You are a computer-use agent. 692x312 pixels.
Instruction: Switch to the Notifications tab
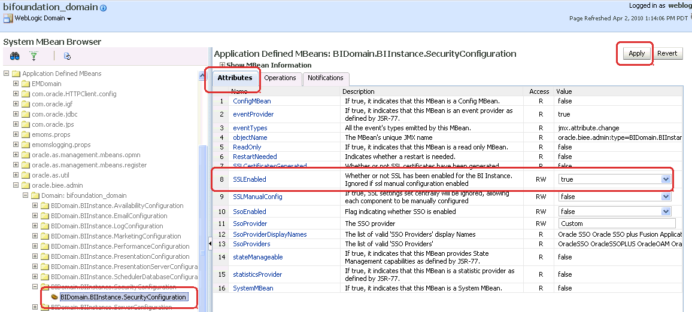coord(325,78)
